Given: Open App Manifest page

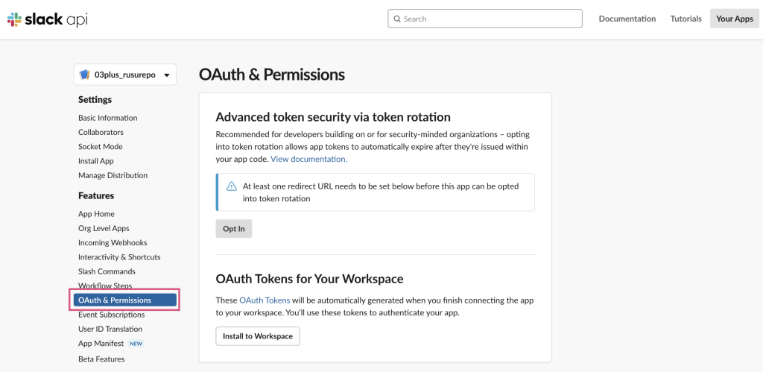Looking at the screenshot, I should [101, 344].
